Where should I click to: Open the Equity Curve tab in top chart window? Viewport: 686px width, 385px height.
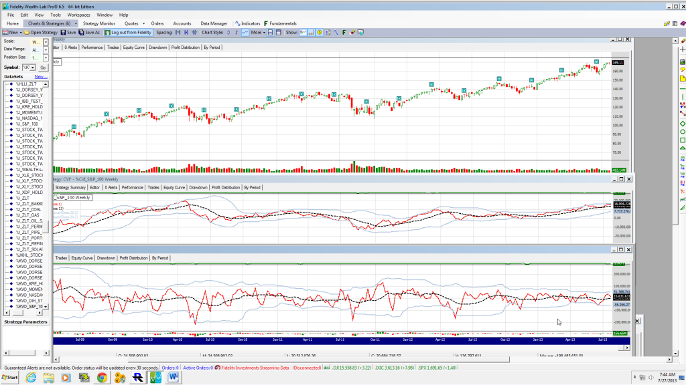[134, 47]
